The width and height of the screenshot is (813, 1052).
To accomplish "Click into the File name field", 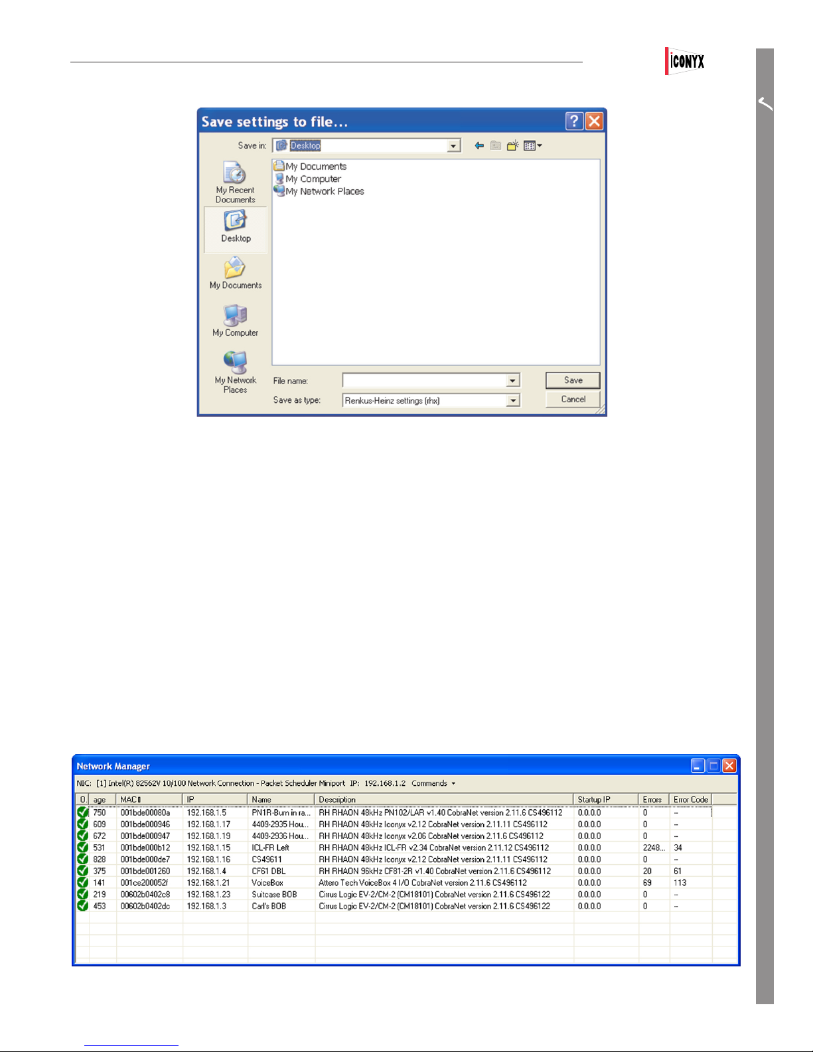I will (x=425, y=380).
